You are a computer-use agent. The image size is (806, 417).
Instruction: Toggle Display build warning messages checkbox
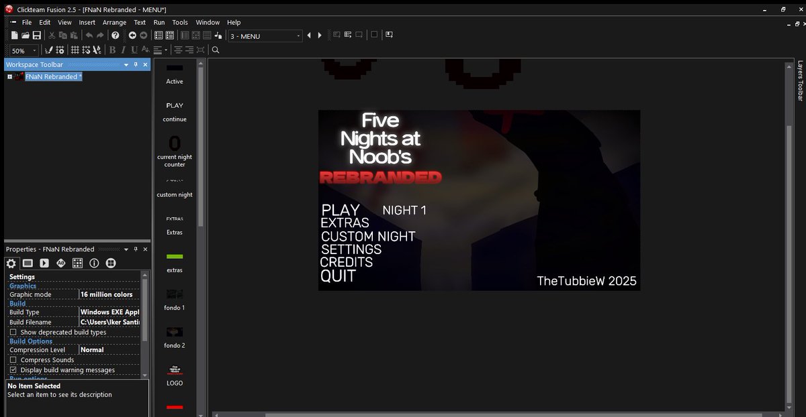[13, 370]
